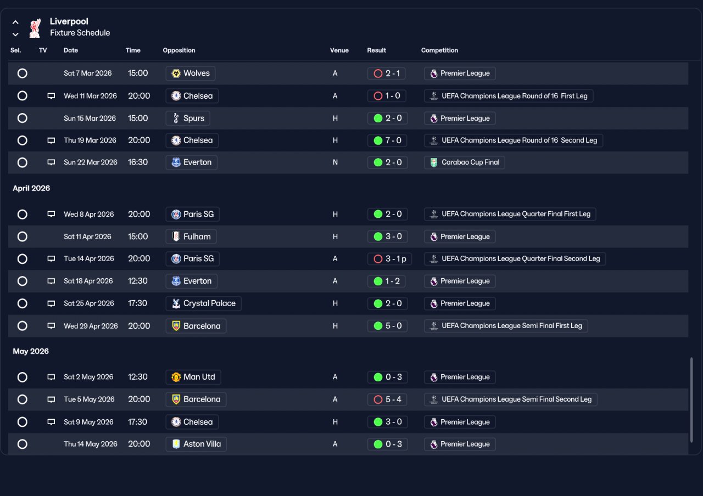Open the Barcelona button in 5 May row

click(x=196, y=399)
